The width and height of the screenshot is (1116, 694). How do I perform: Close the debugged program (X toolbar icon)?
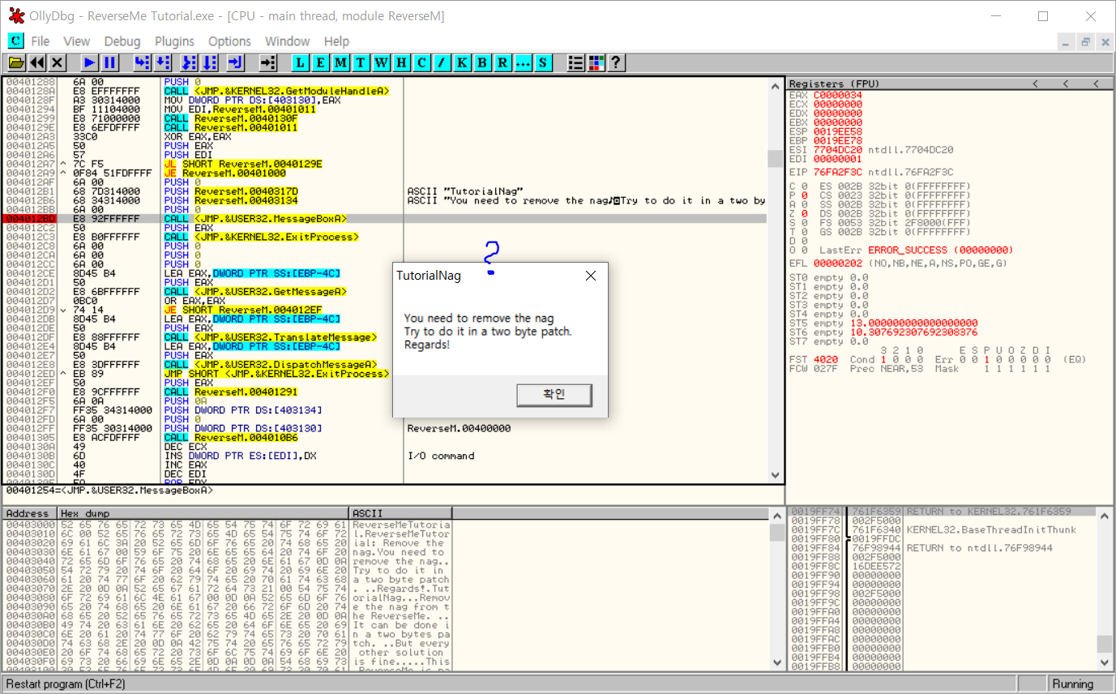(x=58, y=62)
